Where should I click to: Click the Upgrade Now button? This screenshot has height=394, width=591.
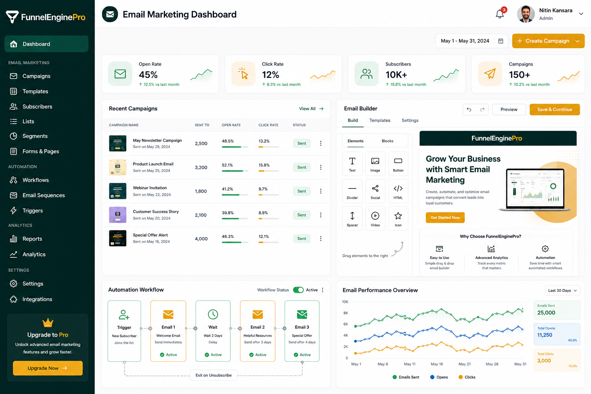point(48,368)
